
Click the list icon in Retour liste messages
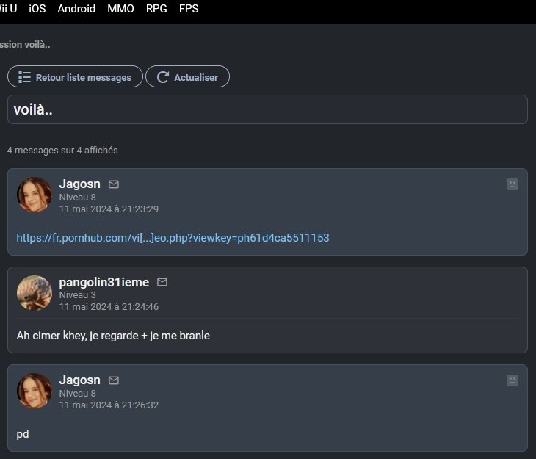24,77
